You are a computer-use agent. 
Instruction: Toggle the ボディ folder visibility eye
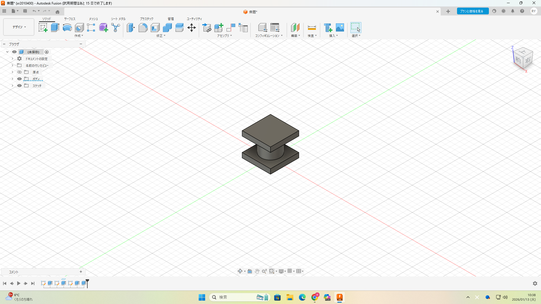coord(19,79)
